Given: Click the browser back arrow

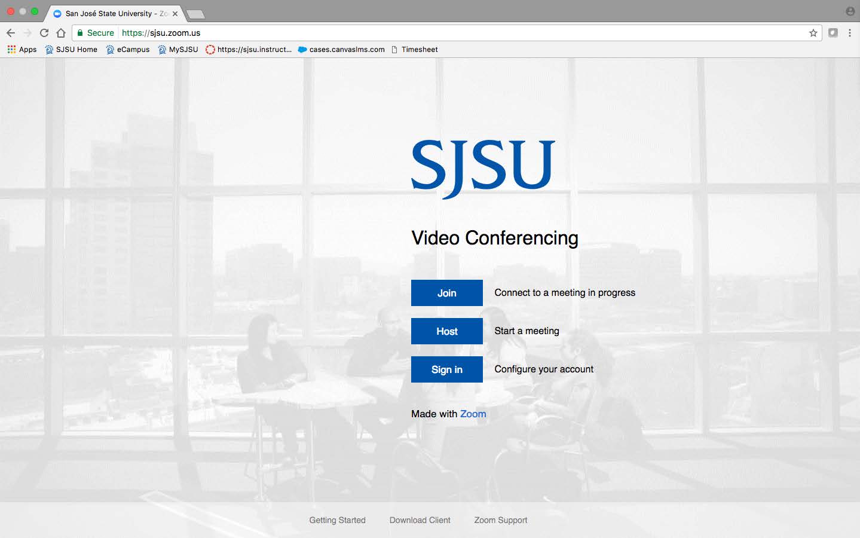Looking at the screenshot, I should (x=11, y=33).
